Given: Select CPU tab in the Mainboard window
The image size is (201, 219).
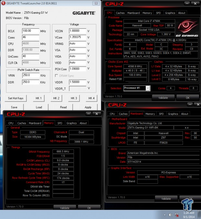Looking at the screenshot, I should (x=112, y=114).
